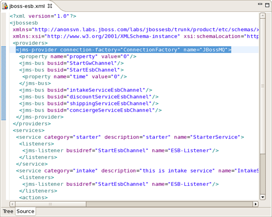Click the opening jbossesb tag

click(x=24, y=23)
